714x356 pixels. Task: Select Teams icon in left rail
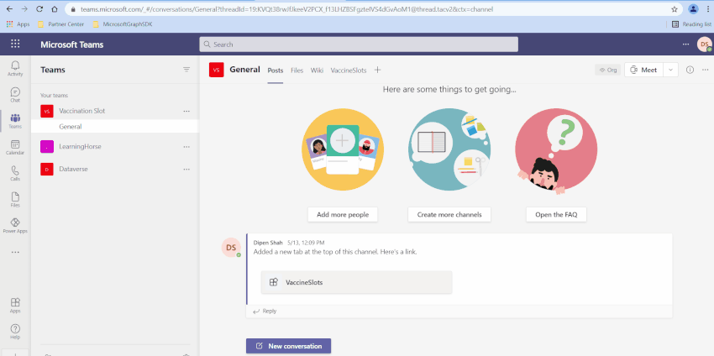(15, 121)
